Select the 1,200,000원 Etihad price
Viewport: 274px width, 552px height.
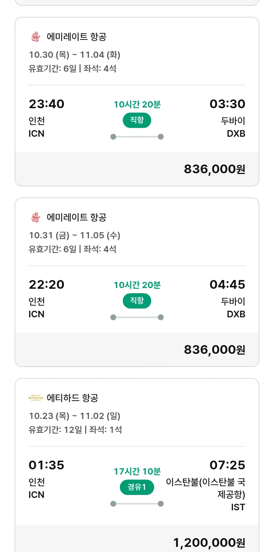(x=209, y=543)
